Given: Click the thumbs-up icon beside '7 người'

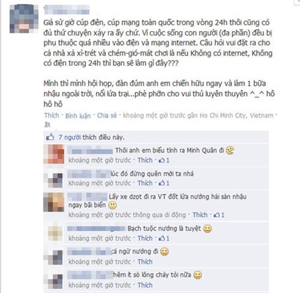Looking at the screenshot, I should pyautogui.click(x=50, y=137).
